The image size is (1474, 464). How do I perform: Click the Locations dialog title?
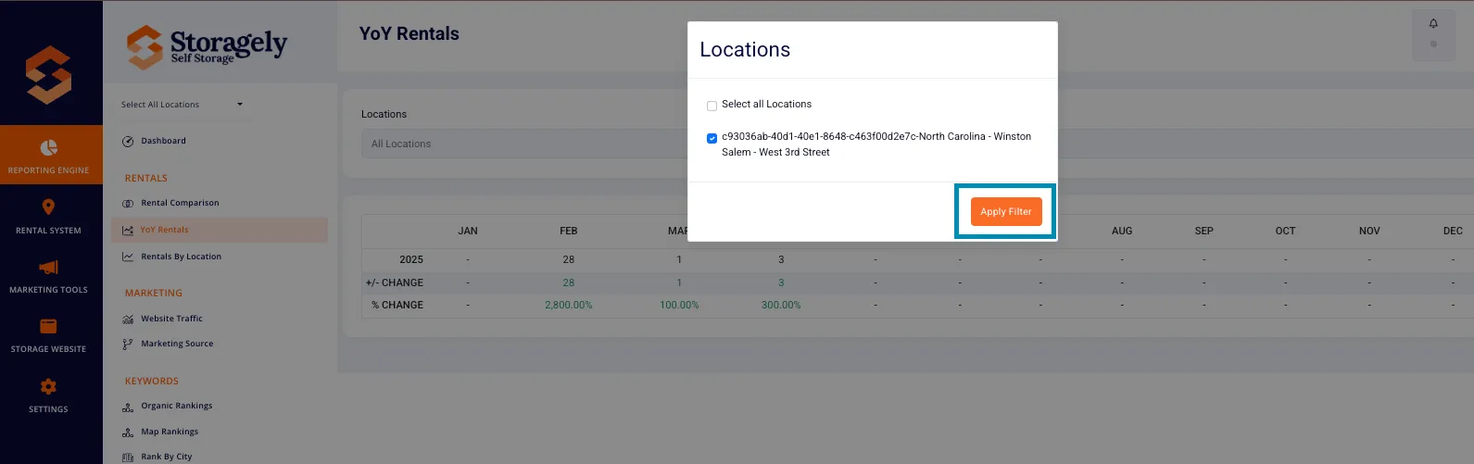click(745, 50)
